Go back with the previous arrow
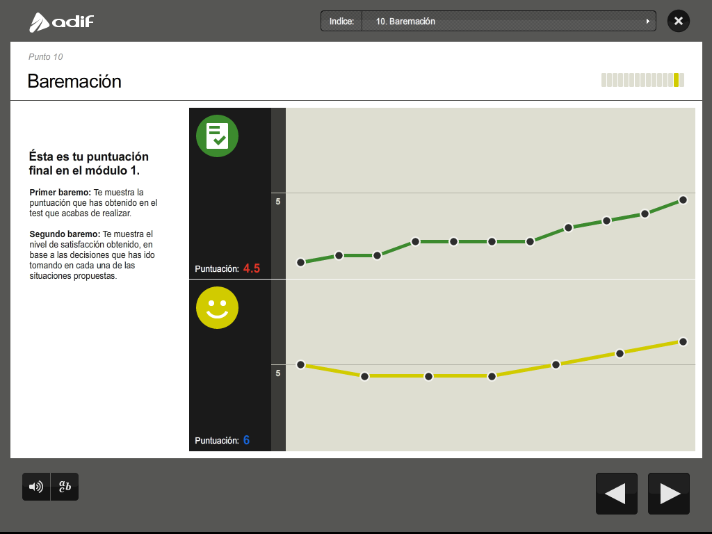Screen dimensions: 712x534 617,494
